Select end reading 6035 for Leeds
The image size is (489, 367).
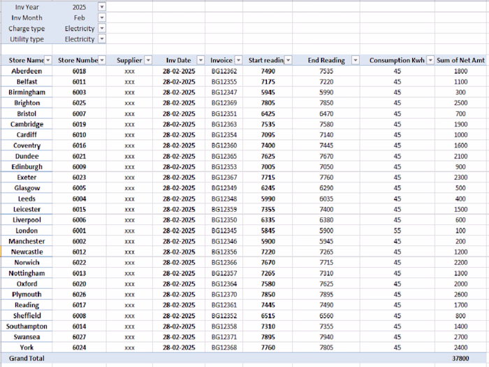click(x=326, y=199)
